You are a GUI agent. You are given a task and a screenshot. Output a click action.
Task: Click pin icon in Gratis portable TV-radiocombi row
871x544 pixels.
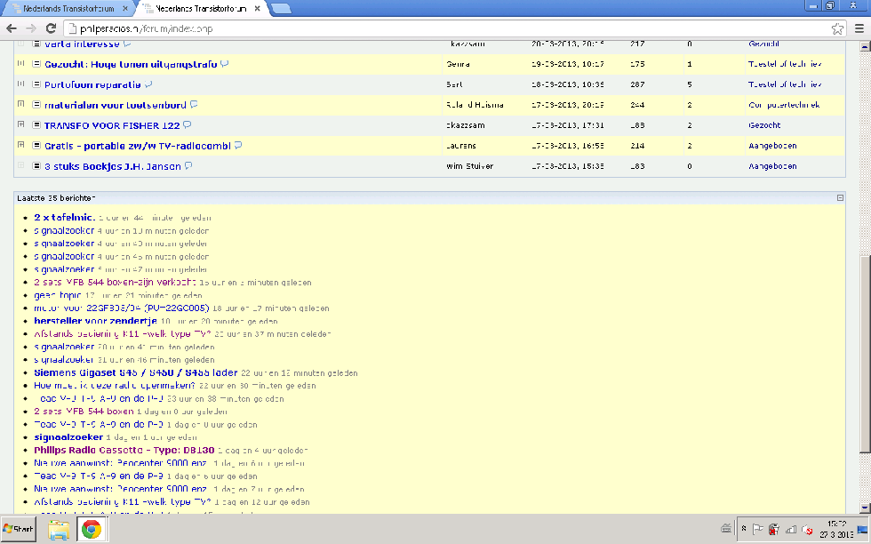21,145
